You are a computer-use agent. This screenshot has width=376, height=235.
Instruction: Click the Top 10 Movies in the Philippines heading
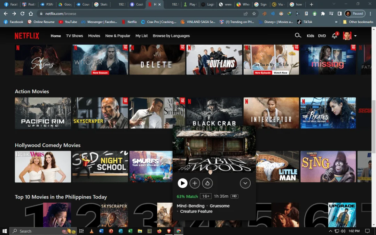(x=61, y=197)
